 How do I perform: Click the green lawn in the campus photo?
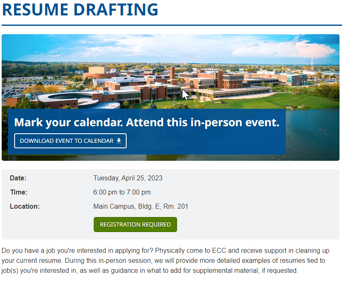pyautogui.click(x=251, y=101)
